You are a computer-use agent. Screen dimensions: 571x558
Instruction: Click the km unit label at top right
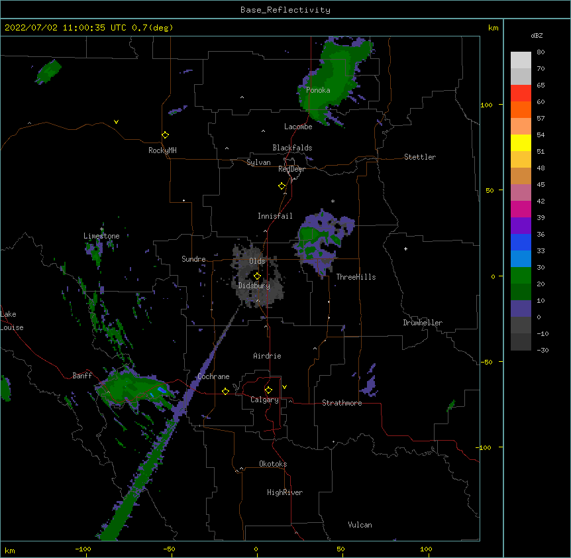[493, 28]
